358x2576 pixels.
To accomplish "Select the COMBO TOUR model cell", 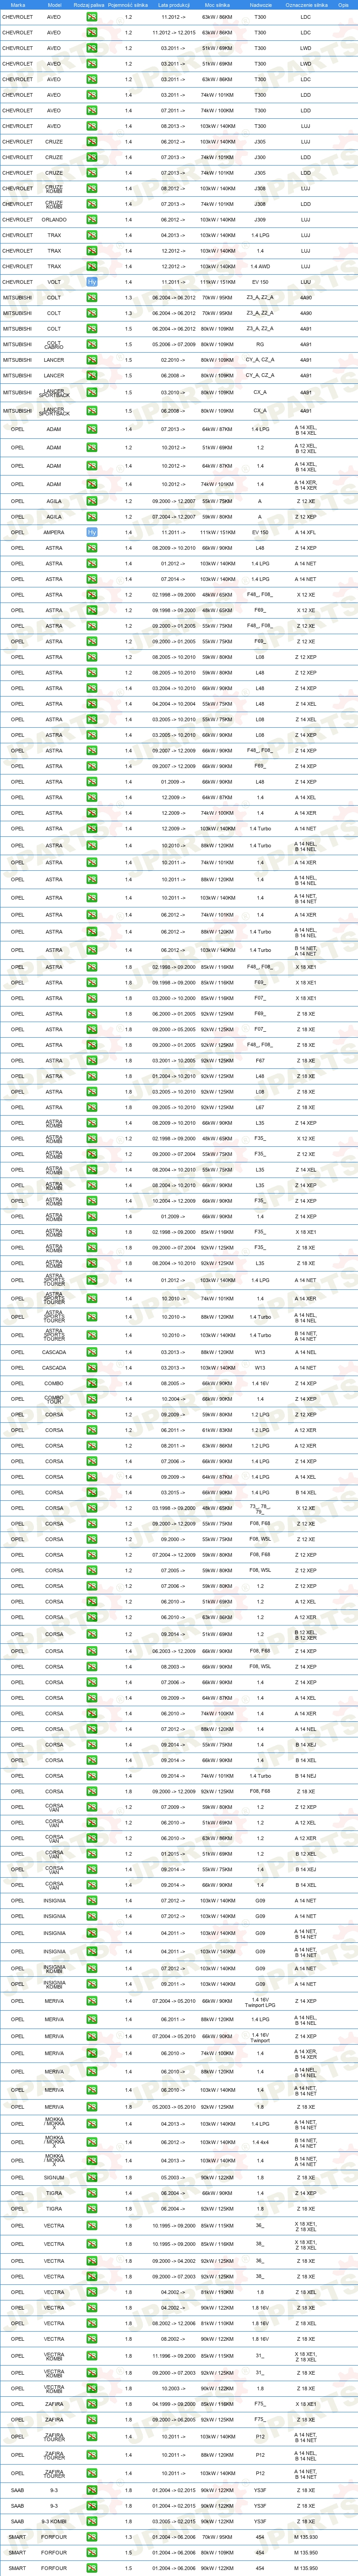I will pyautogui.click(x=55, y=1399).
